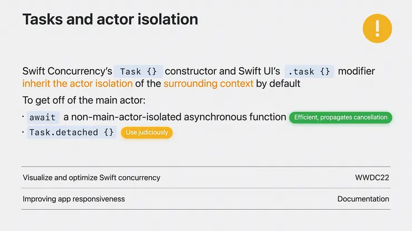Screen dimensions: 412x231
Task: Click the "Swift Concurrency's" text
Action: pyautogui.click(x=66, y=72)
